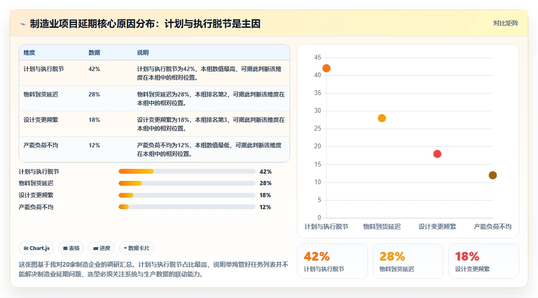Click y-axis tick label 30
Screen dimensions: 538x298
click(318, 110)
